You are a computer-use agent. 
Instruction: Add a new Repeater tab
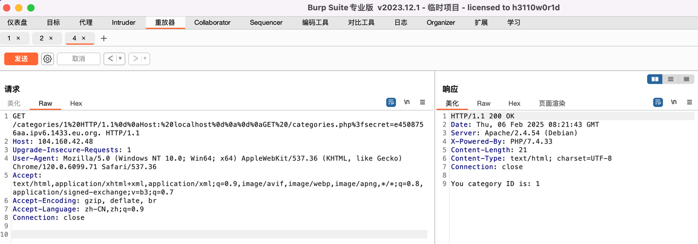tap(104, 38)
